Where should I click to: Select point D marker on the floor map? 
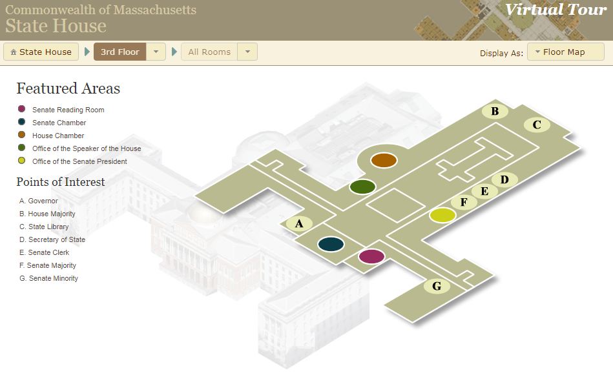(x=504, y=179)
